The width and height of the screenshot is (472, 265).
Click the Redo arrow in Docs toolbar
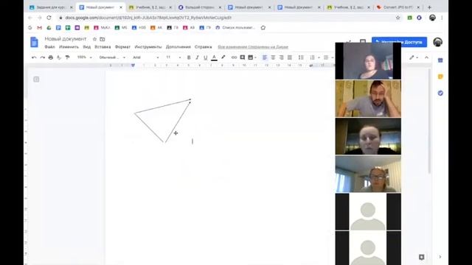click(x=43, y=57)
